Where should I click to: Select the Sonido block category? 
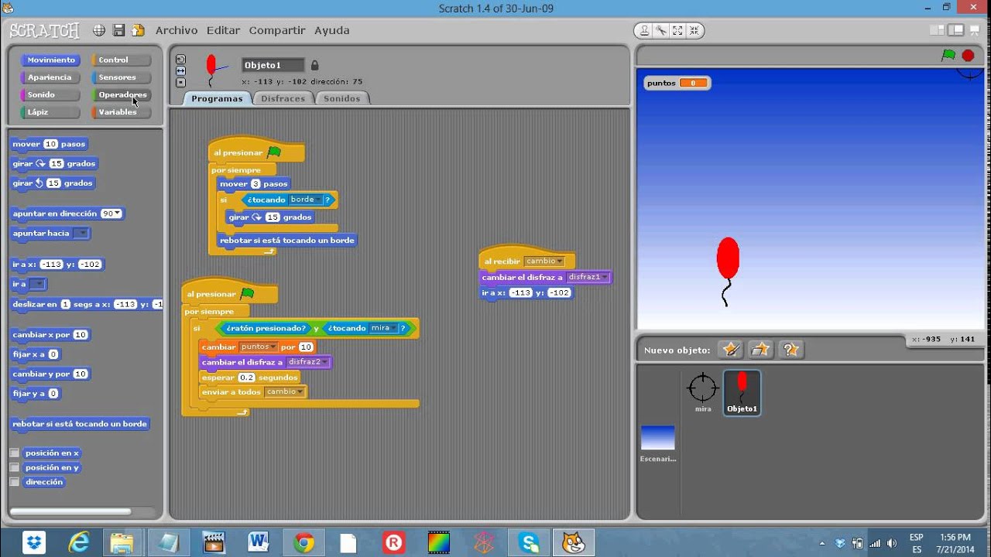pyautogui.click(x=50, y=95)
